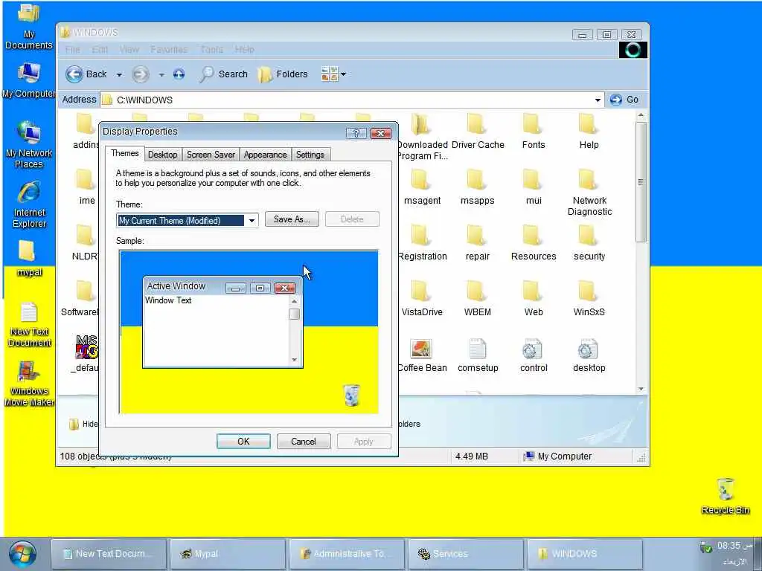Select the Themes tab

pos(125,153)
